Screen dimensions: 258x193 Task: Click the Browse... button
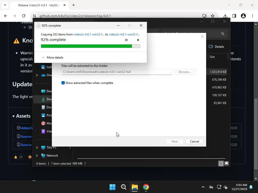pyautogui.click(x=185, y=72)
